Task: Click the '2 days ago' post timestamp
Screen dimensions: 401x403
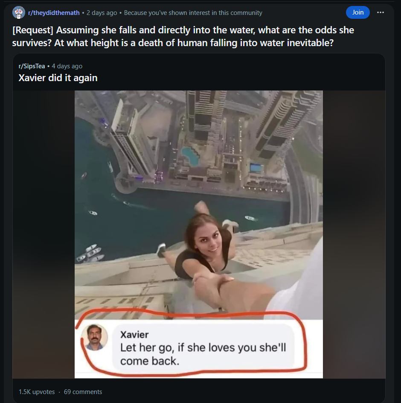Action: [x=102, y=13]
